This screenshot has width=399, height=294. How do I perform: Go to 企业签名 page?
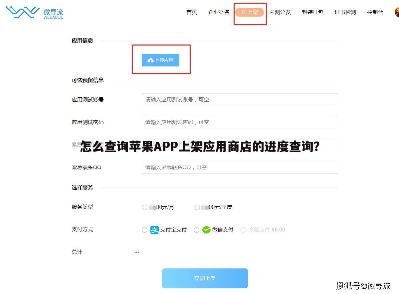[x=219, y=12]
